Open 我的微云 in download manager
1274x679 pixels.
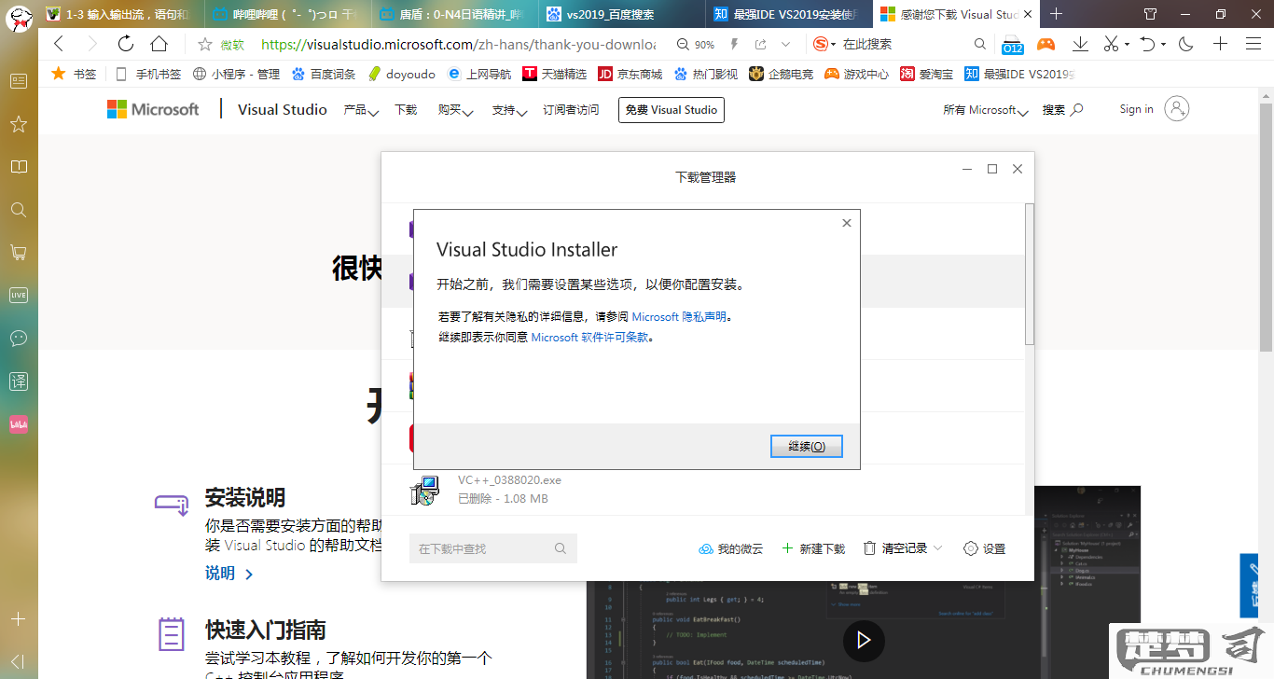[730, 548]
